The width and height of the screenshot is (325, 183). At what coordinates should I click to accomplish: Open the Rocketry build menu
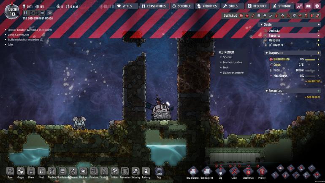pos(146,172)
